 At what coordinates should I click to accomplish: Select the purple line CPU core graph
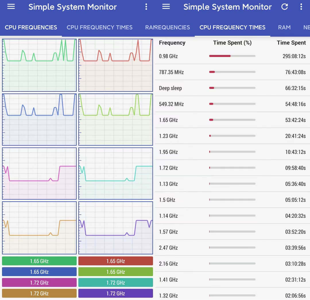click(x=116, y=228)
